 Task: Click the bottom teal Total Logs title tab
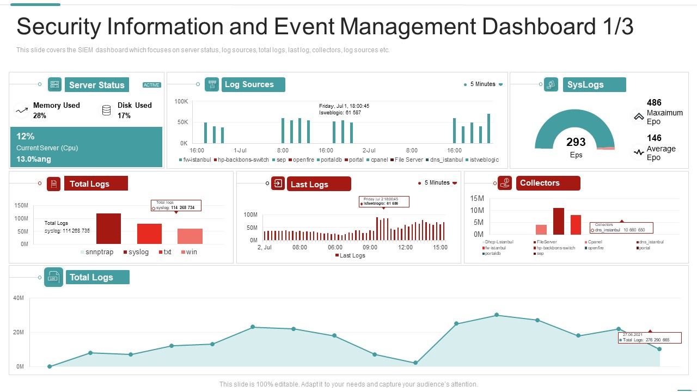[97, 277]
